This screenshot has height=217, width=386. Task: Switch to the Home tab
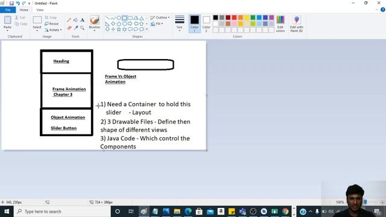tap(24, 10)
